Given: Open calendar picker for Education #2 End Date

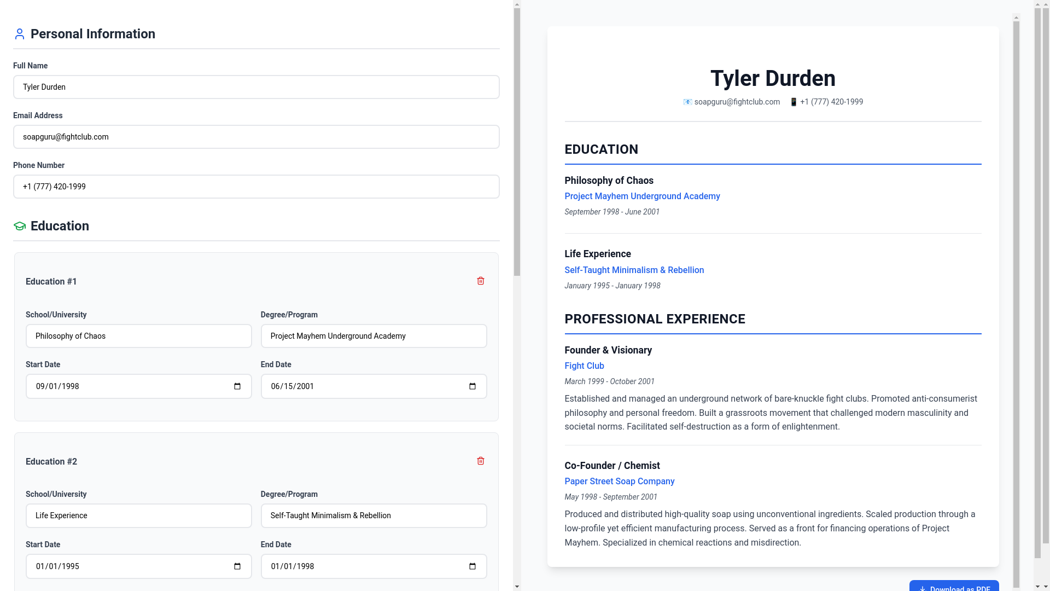Looking at the screenshot, I should (x=472, y=566).
